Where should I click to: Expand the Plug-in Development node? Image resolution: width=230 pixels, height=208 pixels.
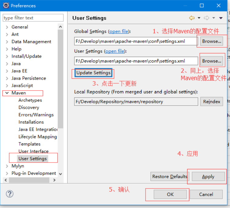click(x=7, y=173)
